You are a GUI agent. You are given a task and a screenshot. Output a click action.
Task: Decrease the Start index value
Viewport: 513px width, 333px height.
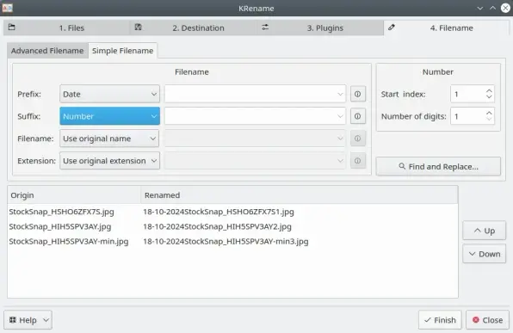489,97
